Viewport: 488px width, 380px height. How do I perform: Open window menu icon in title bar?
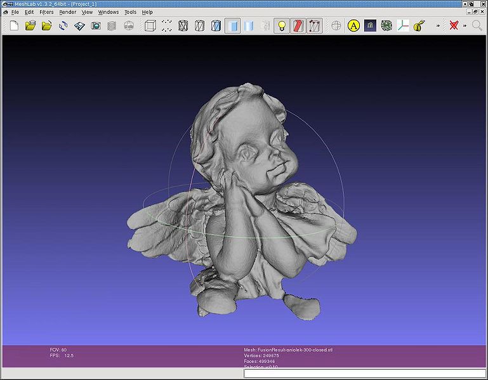8,4
